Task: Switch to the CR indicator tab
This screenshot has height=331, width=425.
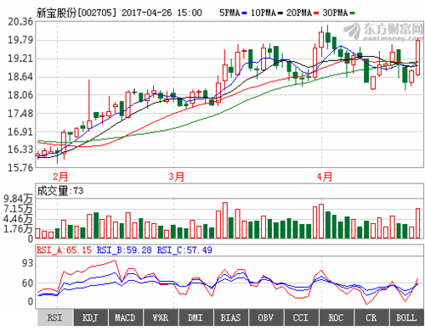Action: coord(371,317)
